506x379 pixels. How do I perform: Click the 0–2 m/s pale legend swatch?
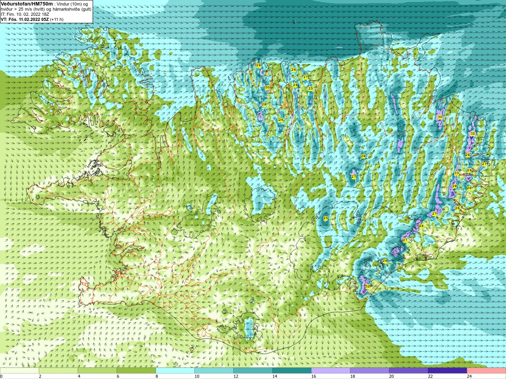(19, 371)
